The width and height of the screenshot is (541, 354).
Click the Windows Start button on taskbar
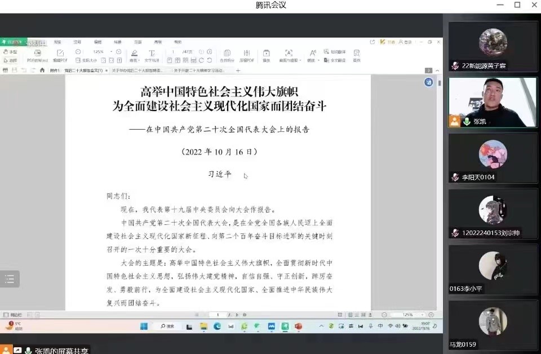143,326
